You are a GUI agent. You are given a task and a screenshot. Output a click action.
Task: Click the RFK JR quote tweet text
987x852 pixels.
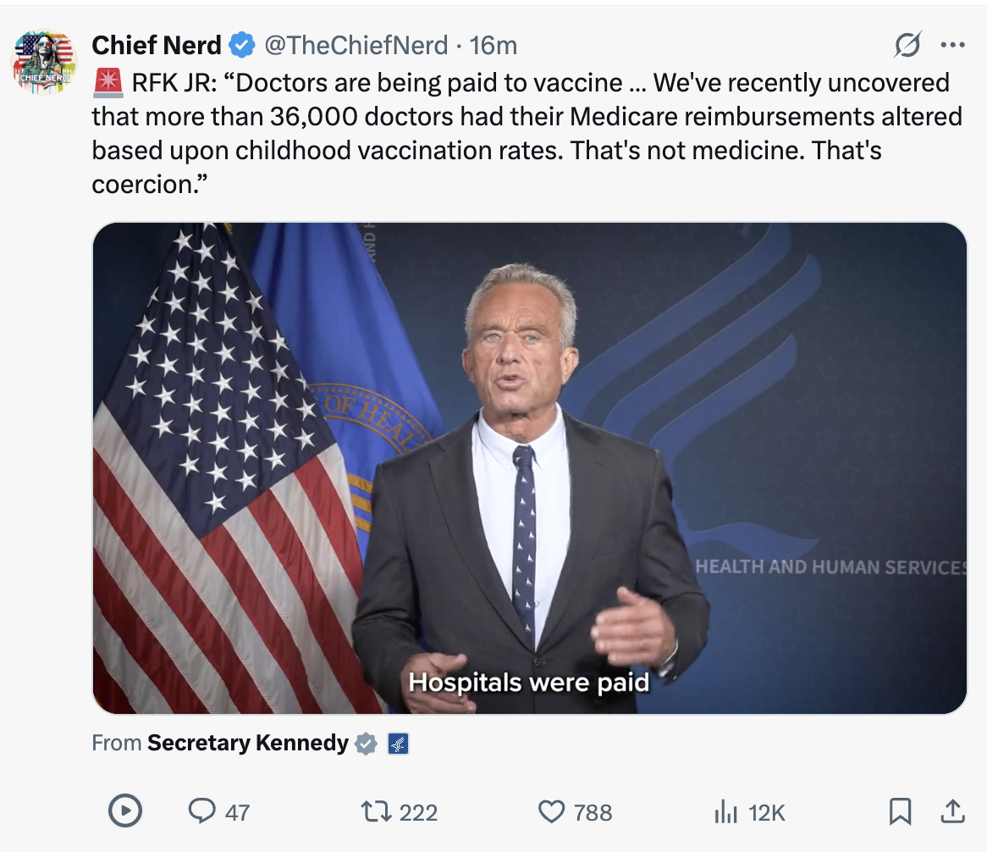(x=525, y=133)
